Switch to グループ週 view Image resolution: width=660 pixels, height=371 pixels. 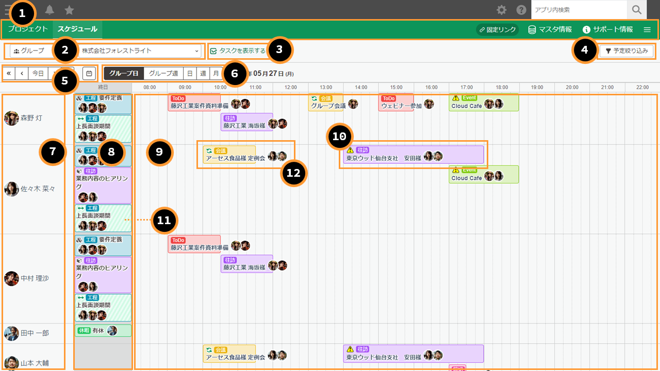click(163, 73)
